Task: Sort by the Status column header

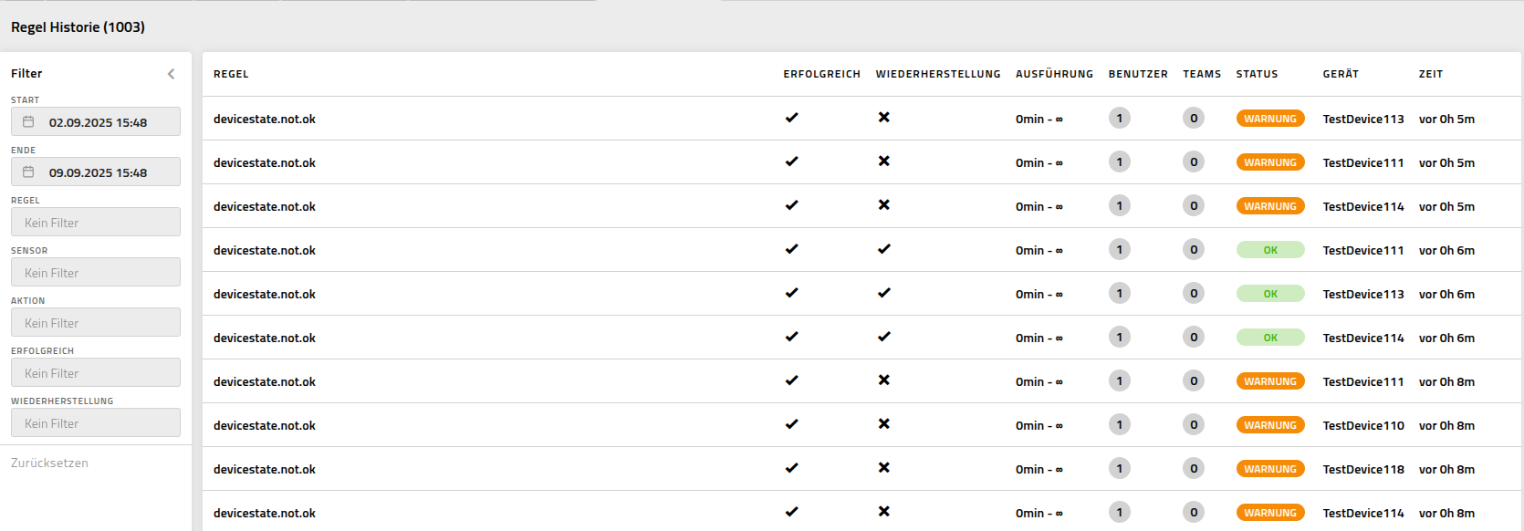Action: pyautogui.click(x=1257, y=74)
